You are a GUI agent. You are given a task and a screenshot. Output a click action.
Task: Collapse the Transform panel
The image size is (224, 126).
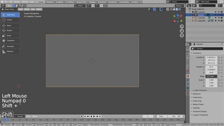pyautogui.click(x=197, y=53)
